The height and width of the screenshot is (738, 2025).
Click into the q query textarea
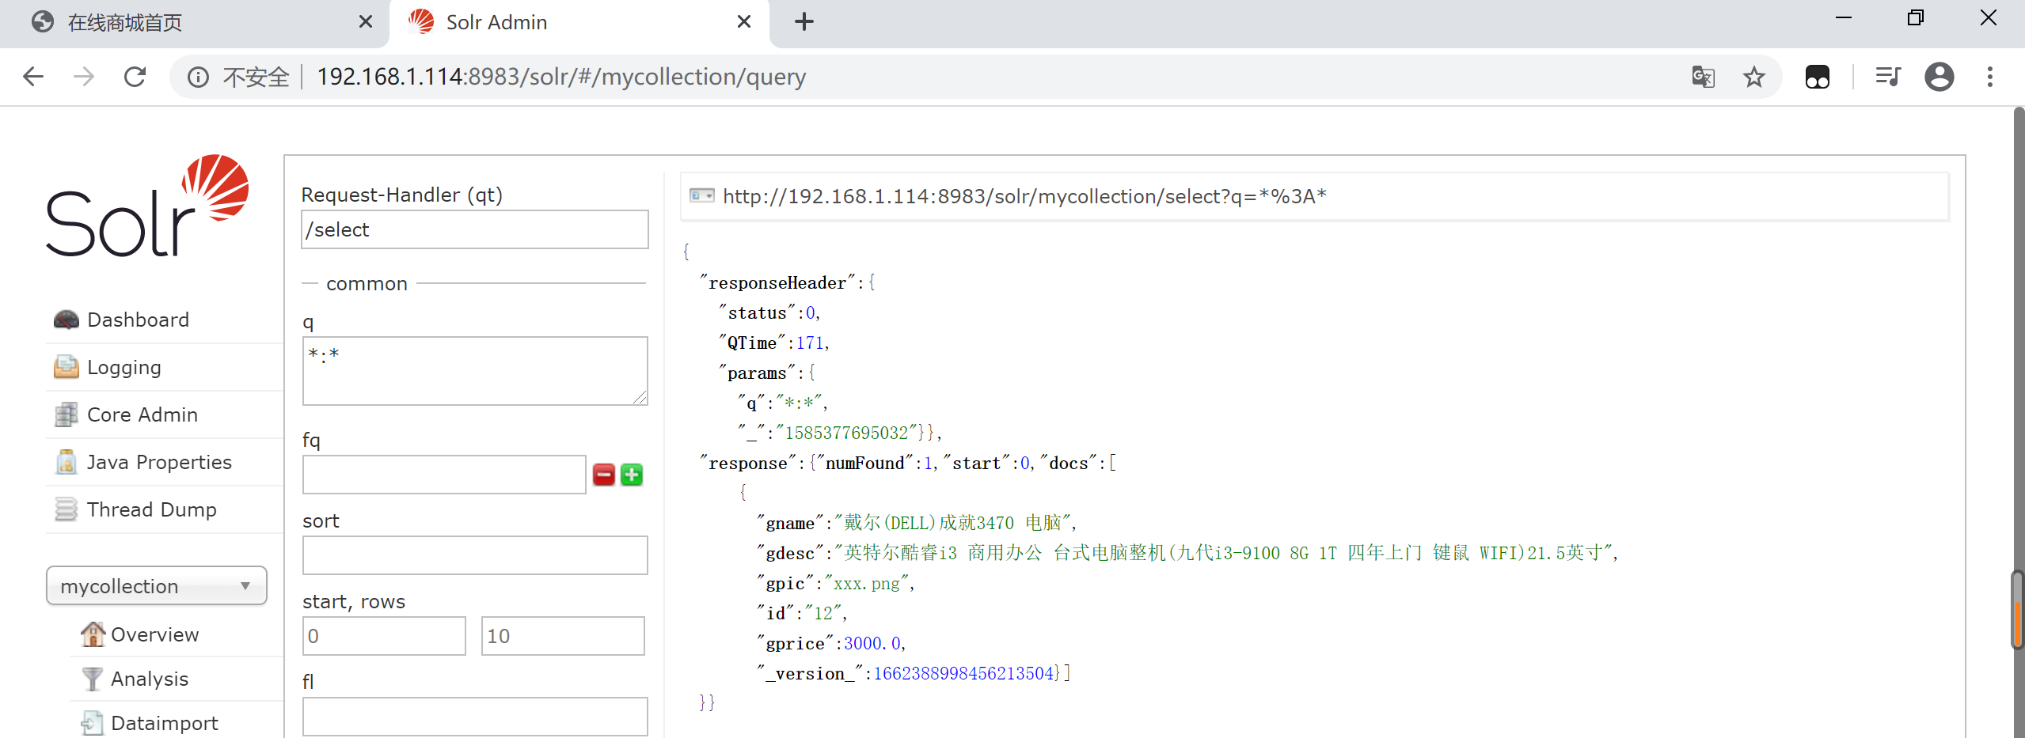pos(475,371)
